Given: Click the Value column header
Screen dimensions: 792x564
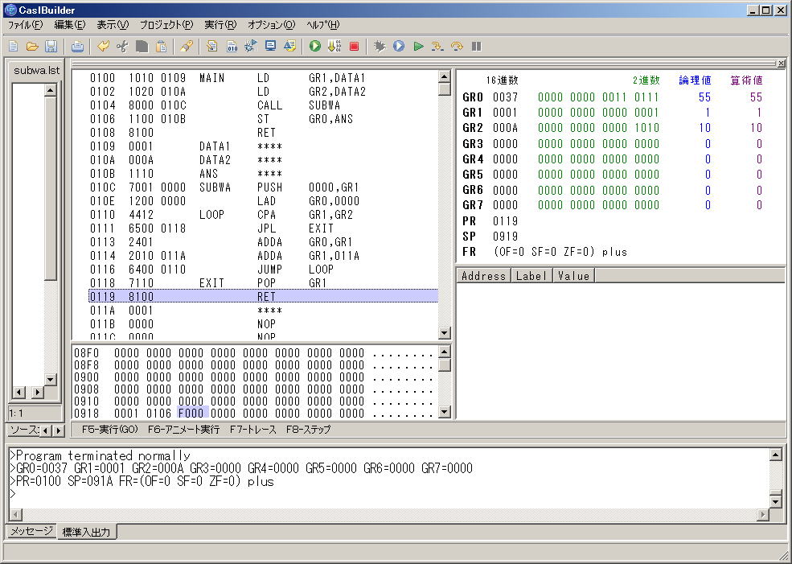Looking at the screenshot, I should [x=573, y=275].
